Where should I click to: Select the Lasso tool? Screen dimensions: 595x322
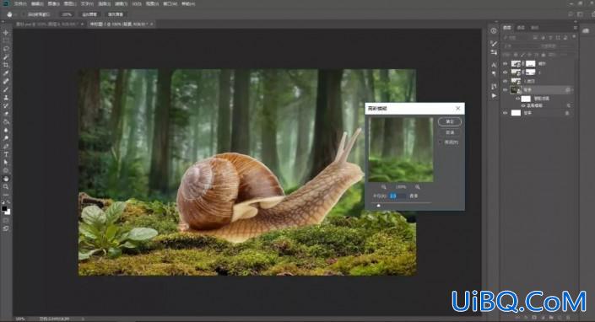tap(6, 49)
